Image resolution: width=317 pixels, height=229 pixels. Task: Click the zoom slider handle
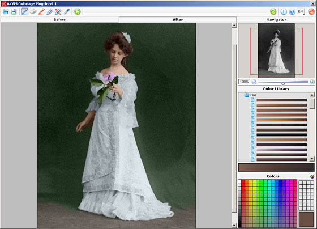pyautogui.click(x=283, y=83)
